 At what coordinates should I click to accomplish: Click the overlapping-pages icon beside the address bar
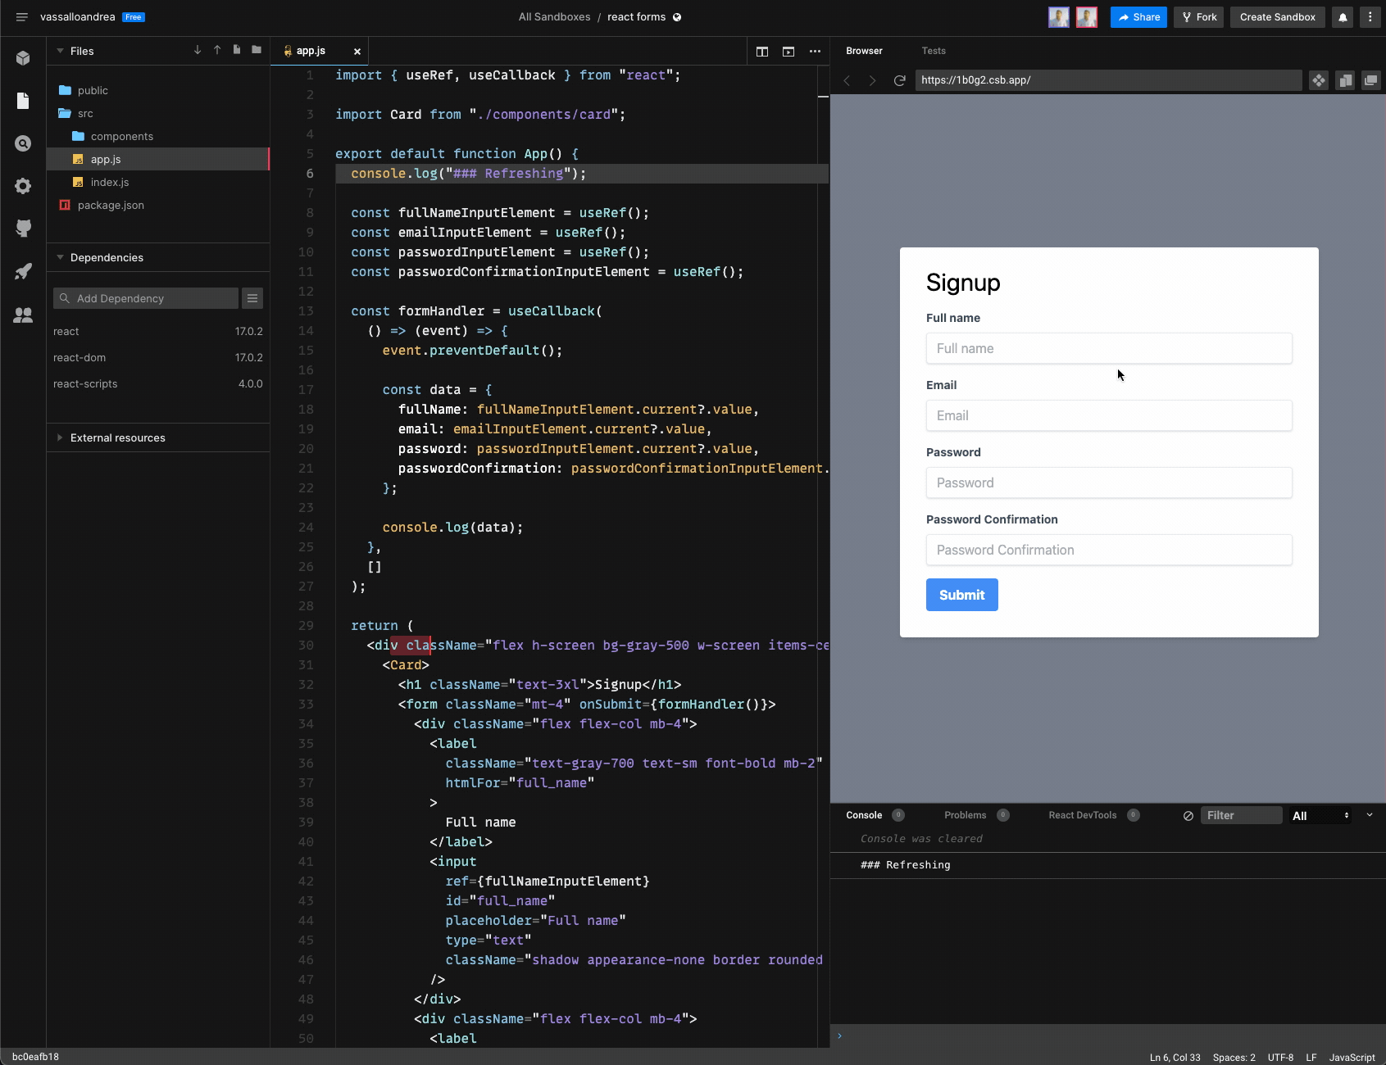[1345, 80]
